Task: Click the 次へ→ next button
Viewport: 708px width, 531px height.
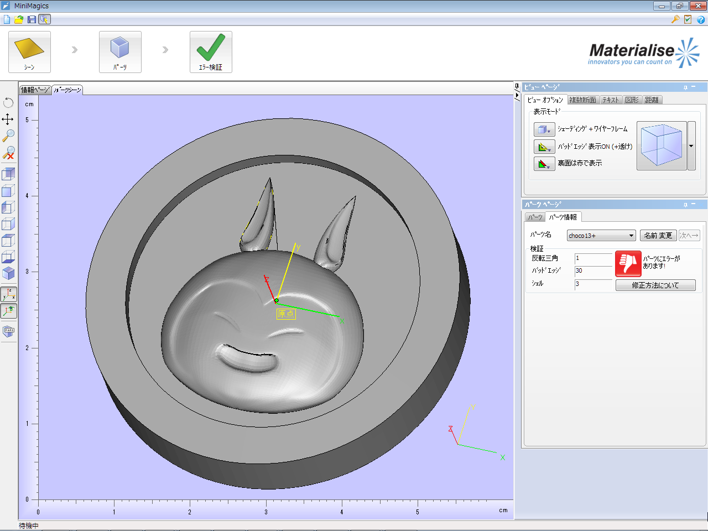Action: tap(689, 236)
